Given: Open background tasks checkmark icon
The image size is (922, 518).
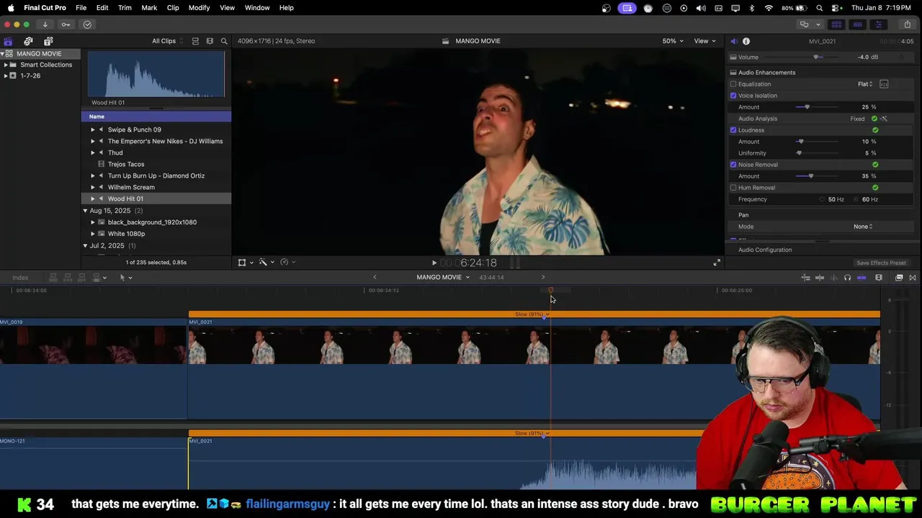Looking at the screenshot, I should (87, 24).
